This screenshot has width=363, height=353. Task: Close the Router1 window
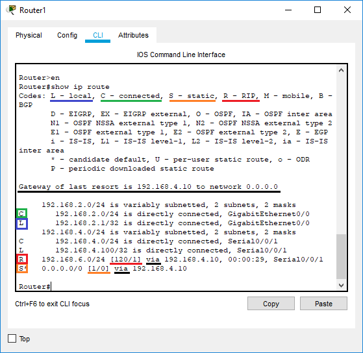click(x=347, y=10)
